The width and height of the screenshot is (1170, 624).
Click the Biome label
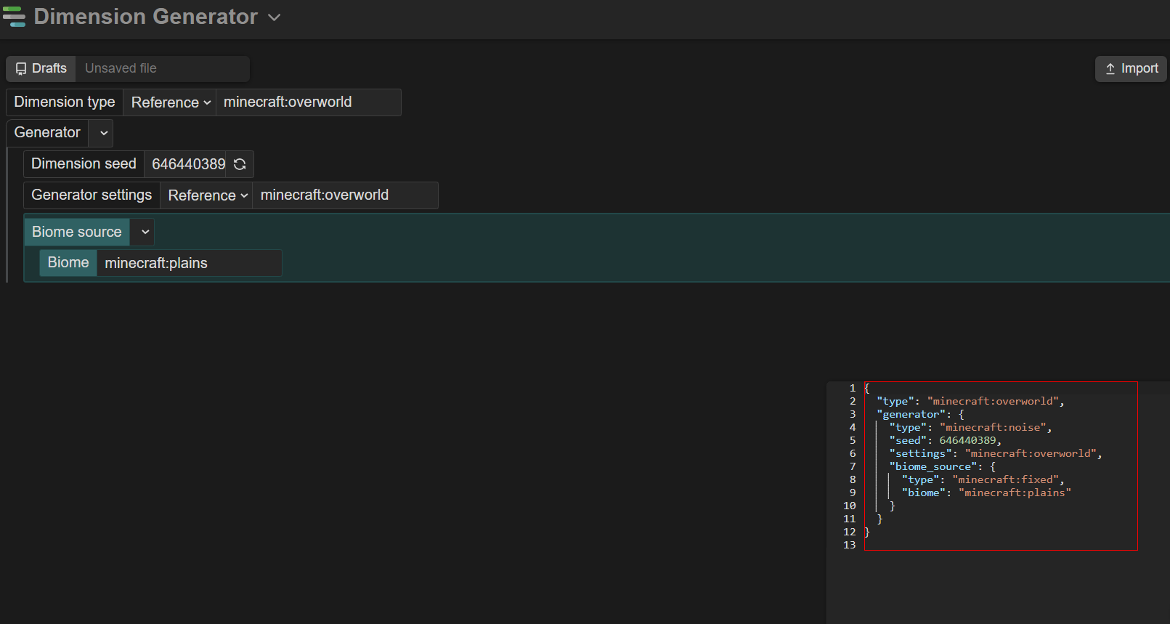point(68,262)
